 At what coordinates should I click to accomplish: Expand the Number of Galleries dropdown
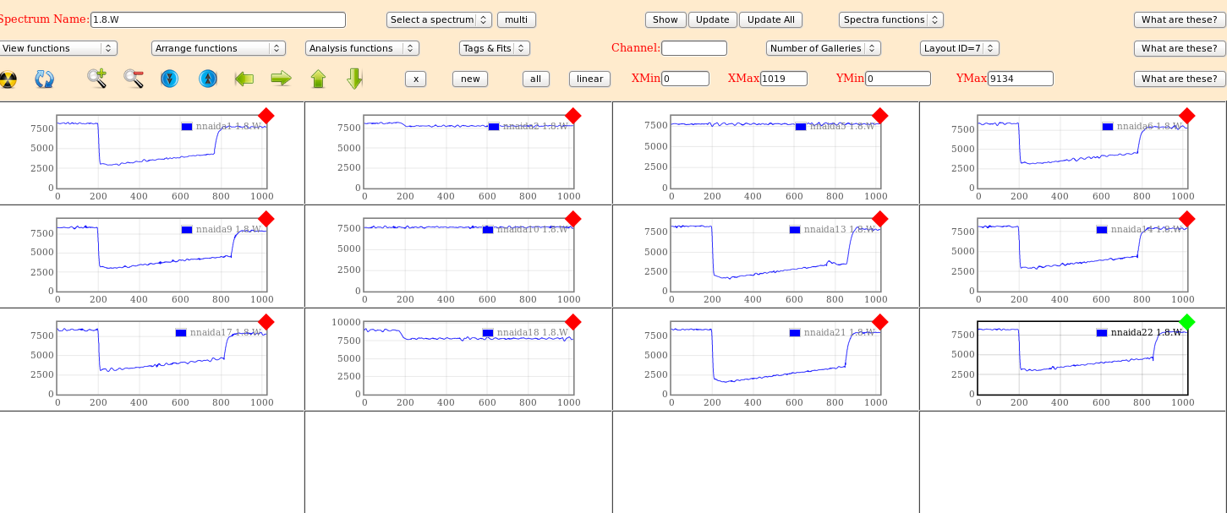[x=823, y=48]
